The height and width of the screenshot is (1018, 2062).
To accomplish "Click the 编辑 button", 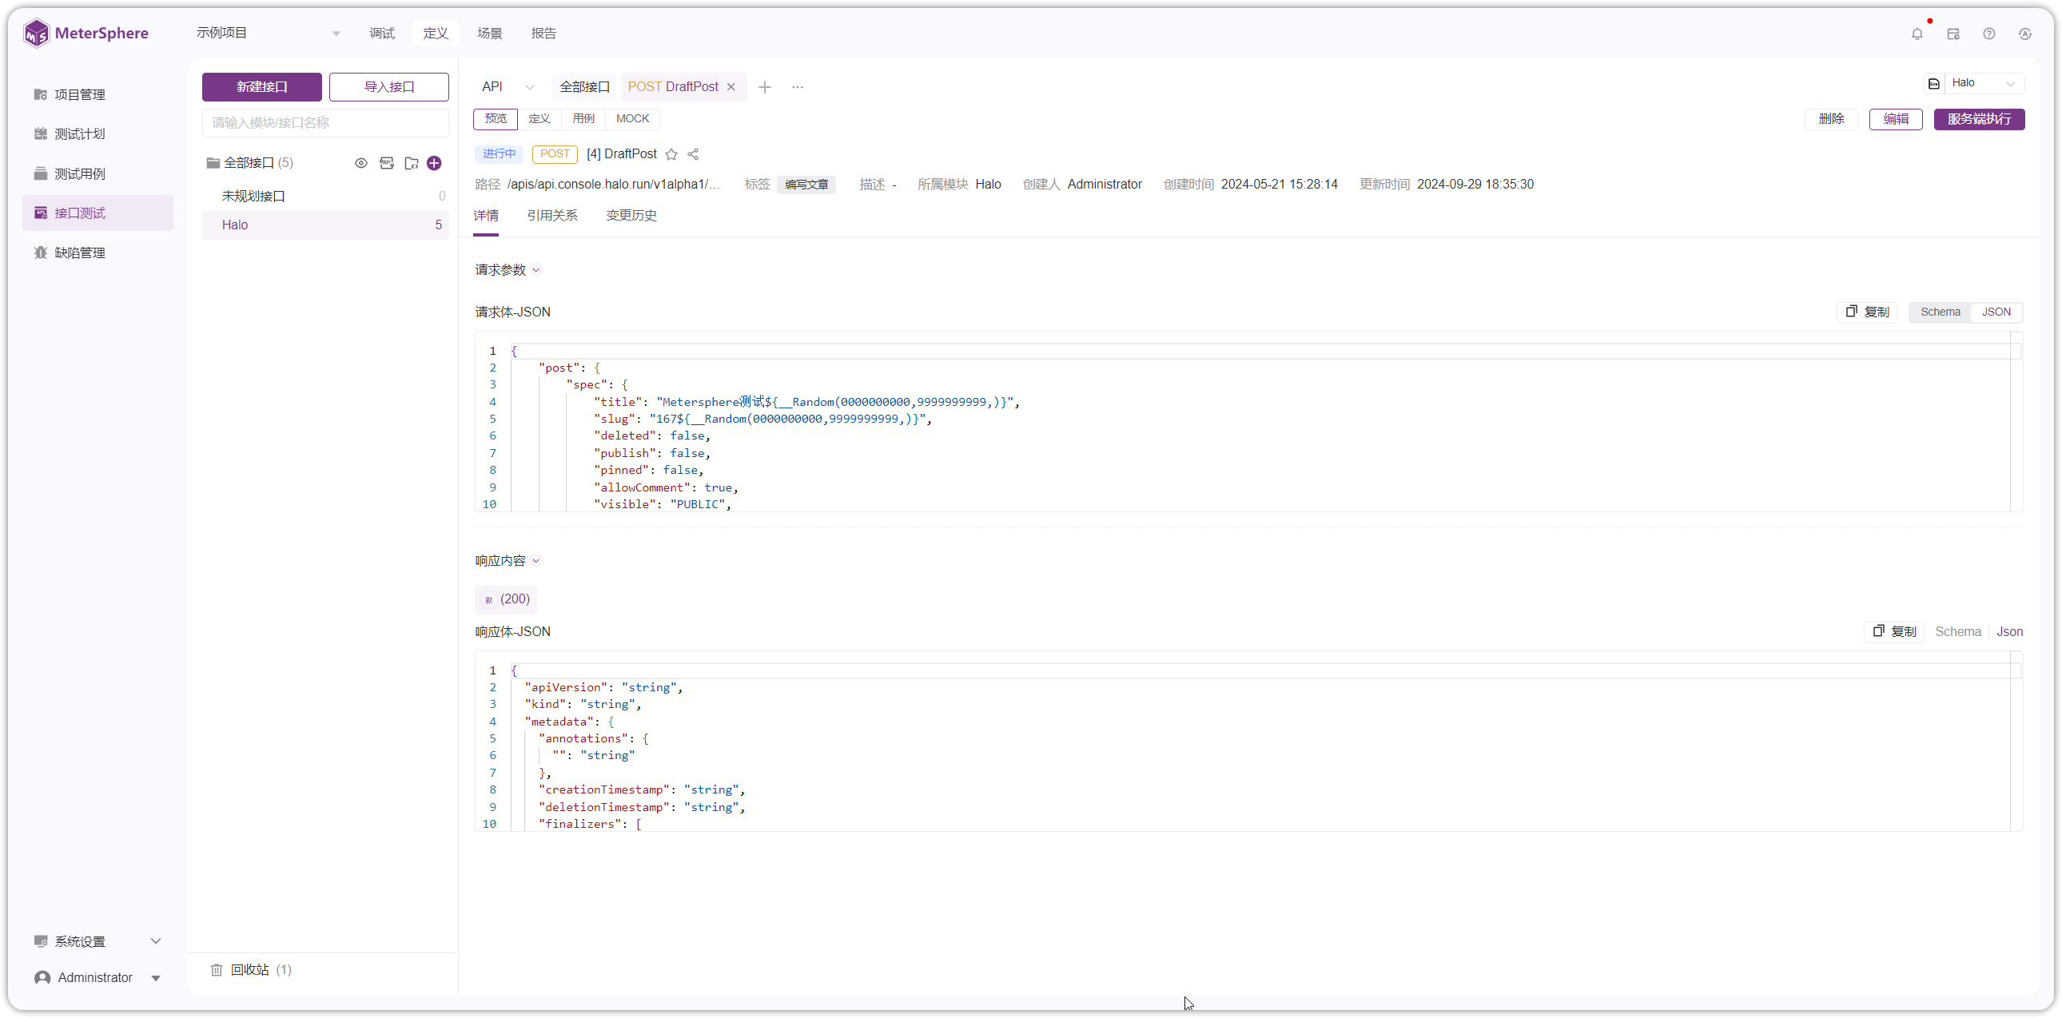I will pos(1896,119).
